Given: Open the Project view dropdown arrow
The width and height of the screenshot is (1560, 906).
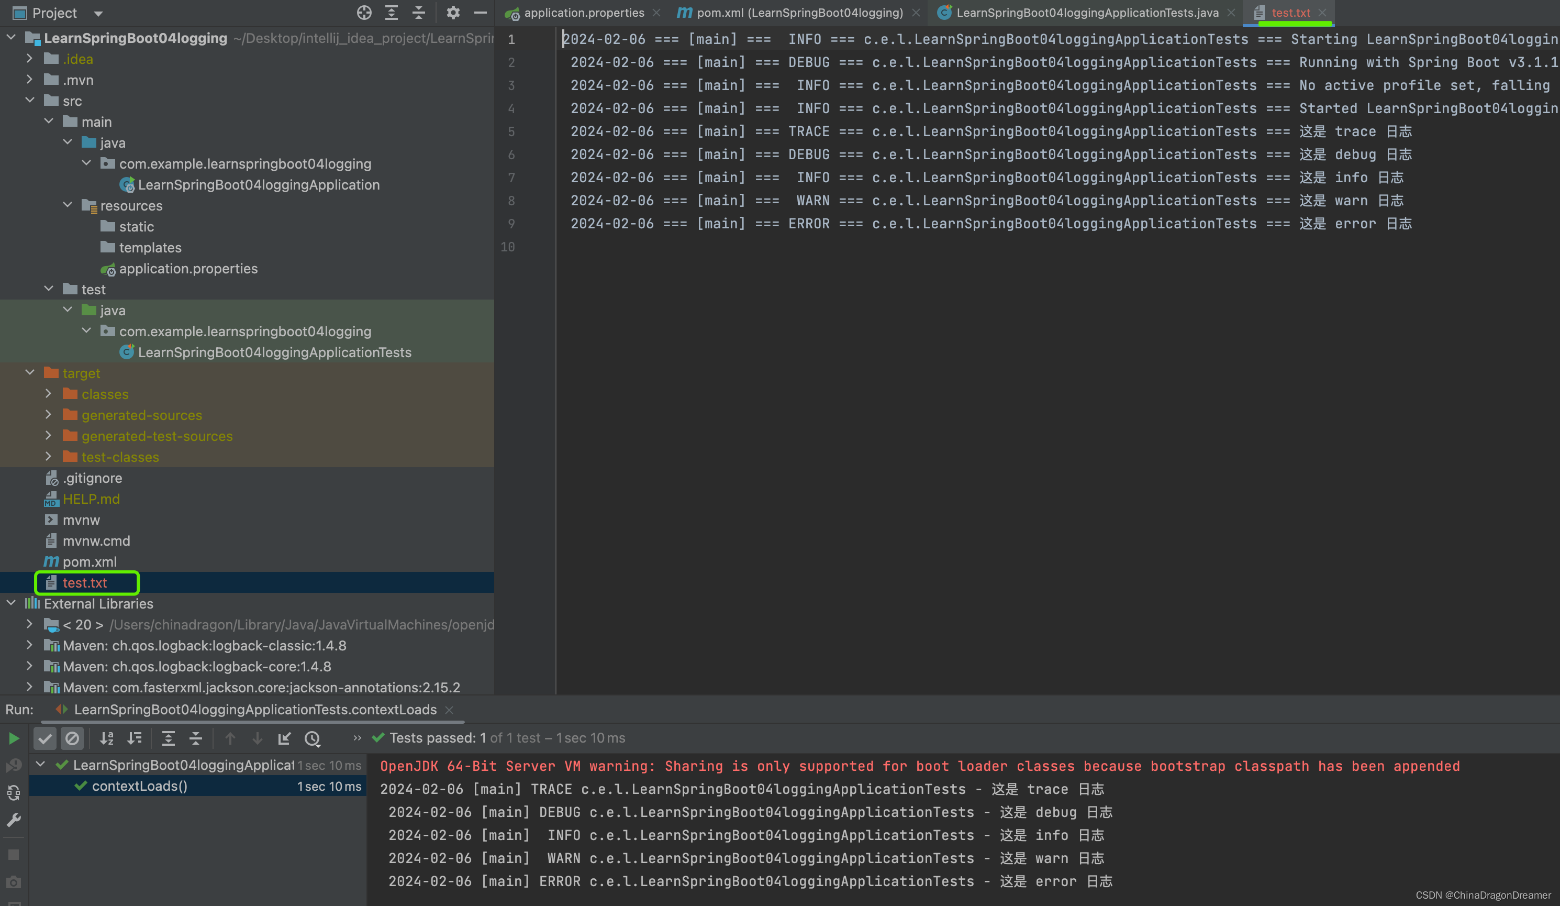Looking at the screenshot, I should [98, 13].
